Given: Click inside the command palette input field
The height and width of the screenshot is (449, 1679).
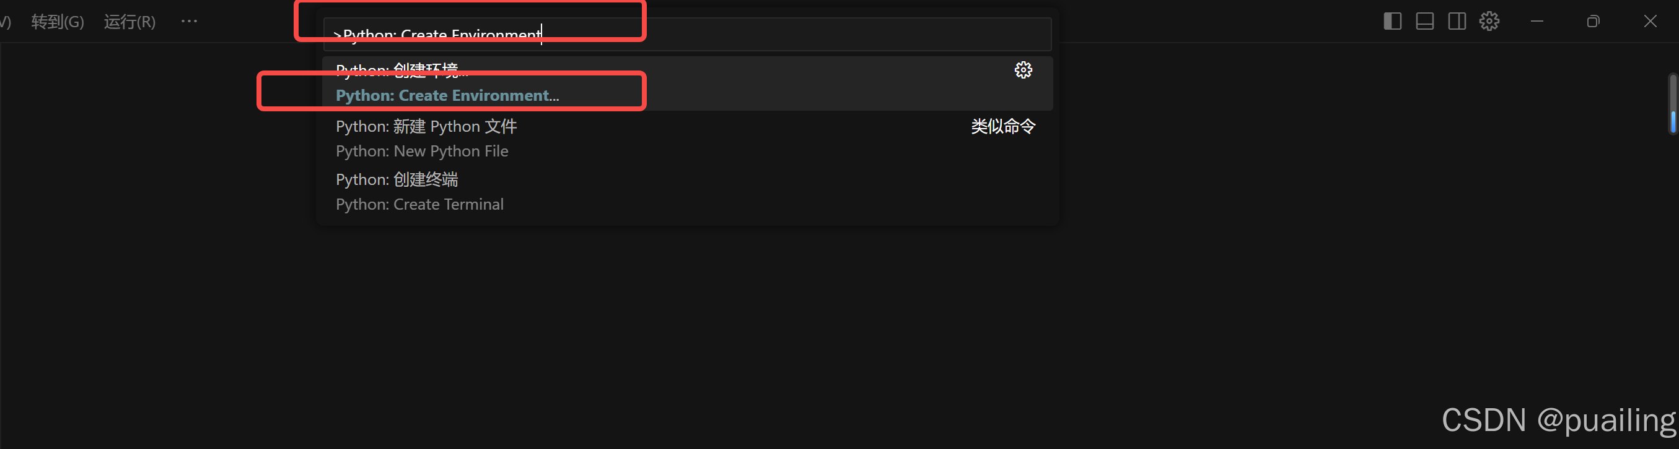Looking at the screenshot, I should click(688, 34).
